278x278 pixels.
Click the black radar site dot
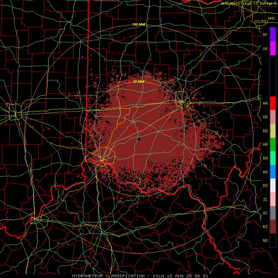point(139,139)
